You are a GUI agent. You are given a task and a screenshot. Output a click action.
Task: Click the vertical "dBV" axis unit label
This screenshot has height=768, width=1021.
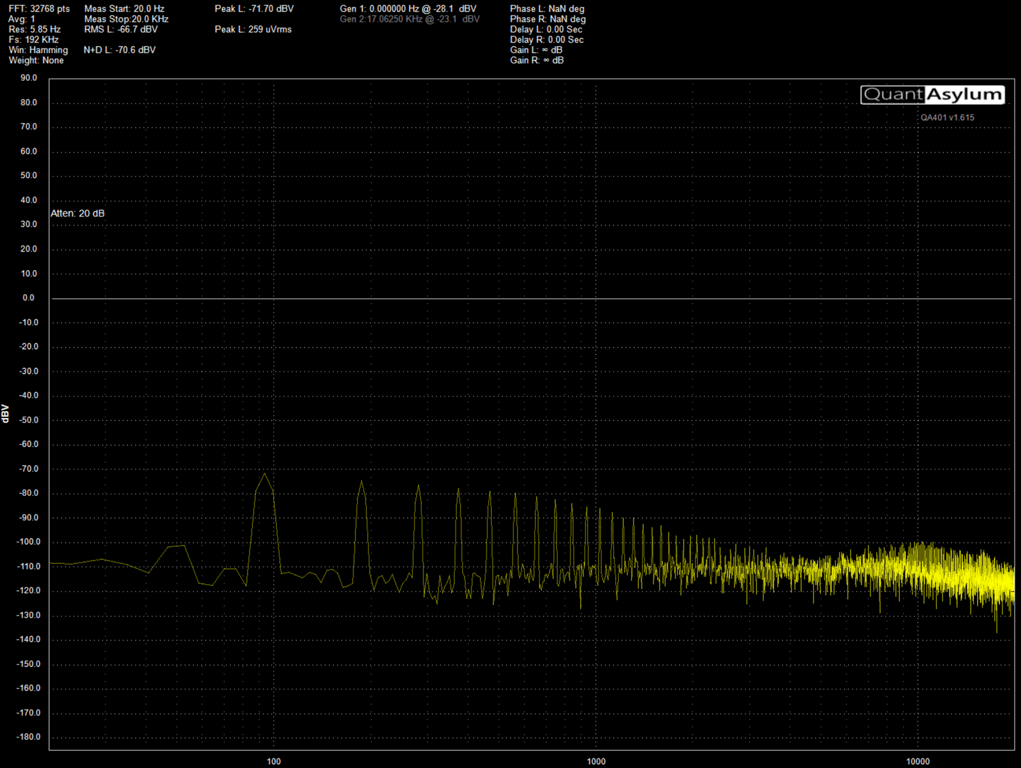[6, 413]
